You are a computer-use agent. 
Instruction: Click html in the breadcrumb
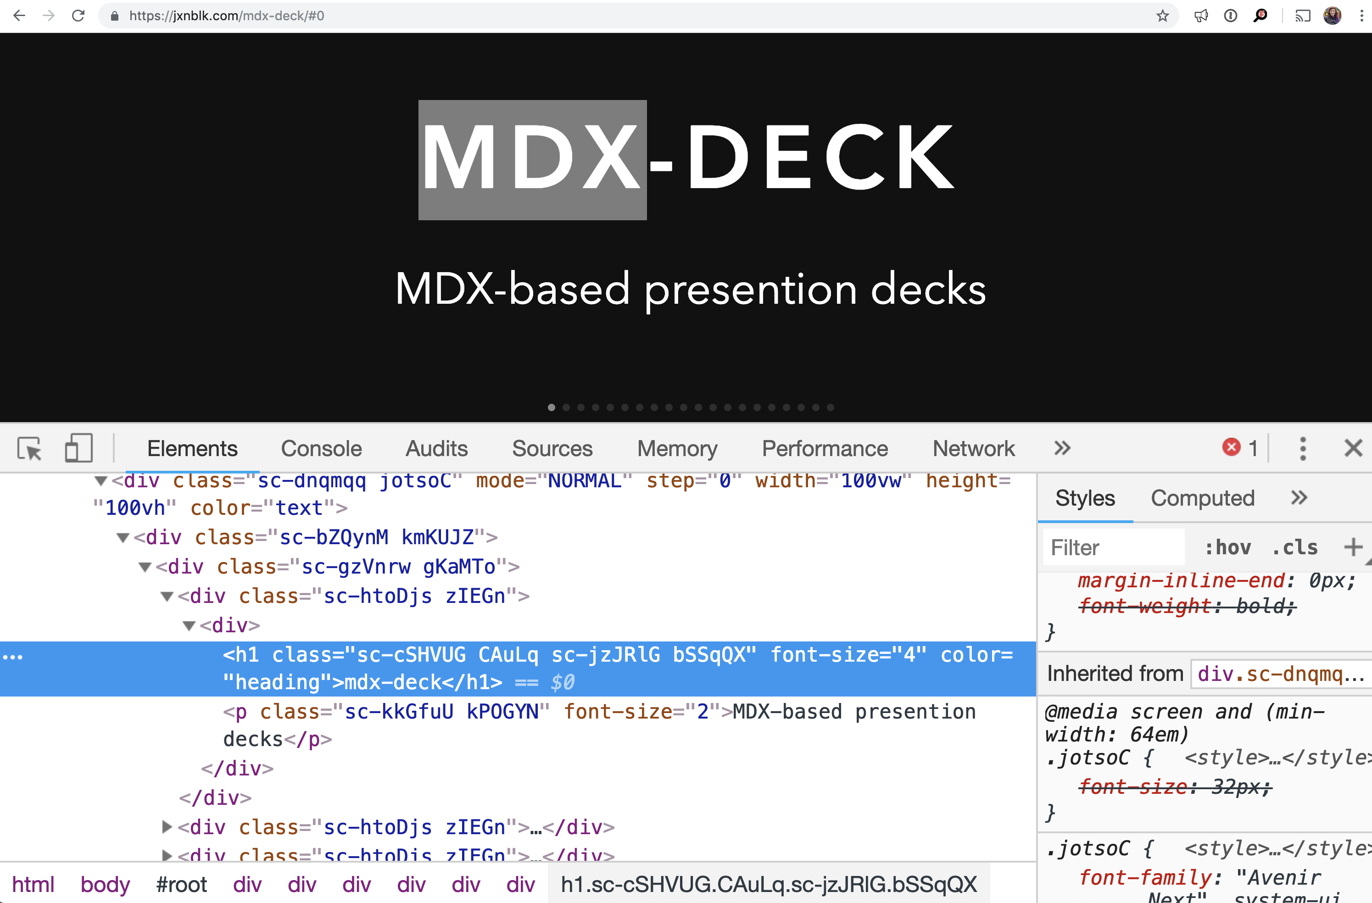click(x=33, y=885)
